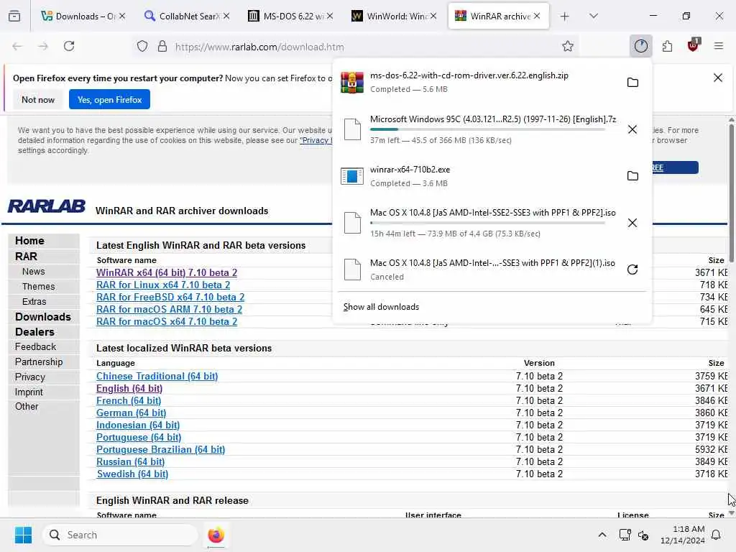This screenshot has width=736, height=552.
Task: Click Swedish (64 bit) download link
Action: pos(132,474)
